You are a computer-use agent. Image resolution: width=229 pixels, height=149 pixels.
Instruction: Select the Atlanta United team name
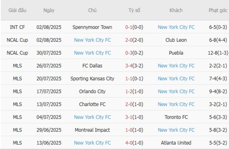(176, 143)
